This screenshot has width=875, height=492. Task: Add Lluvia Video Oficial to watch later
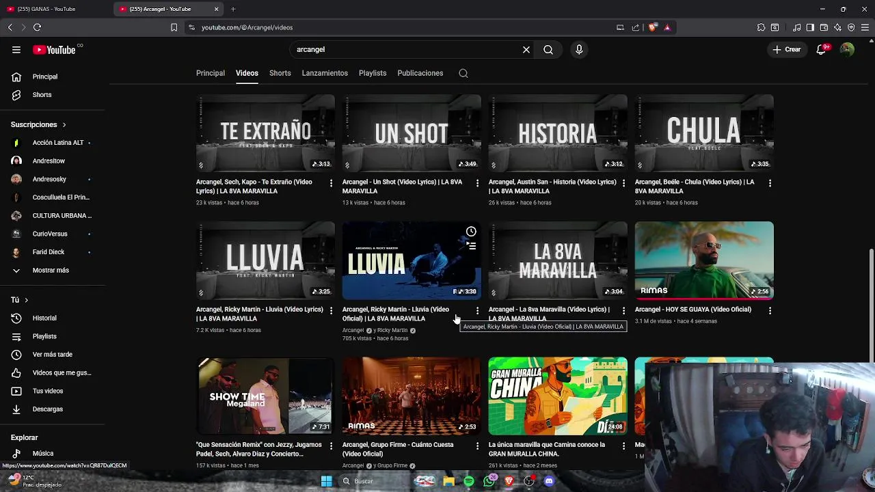(471, 232)
